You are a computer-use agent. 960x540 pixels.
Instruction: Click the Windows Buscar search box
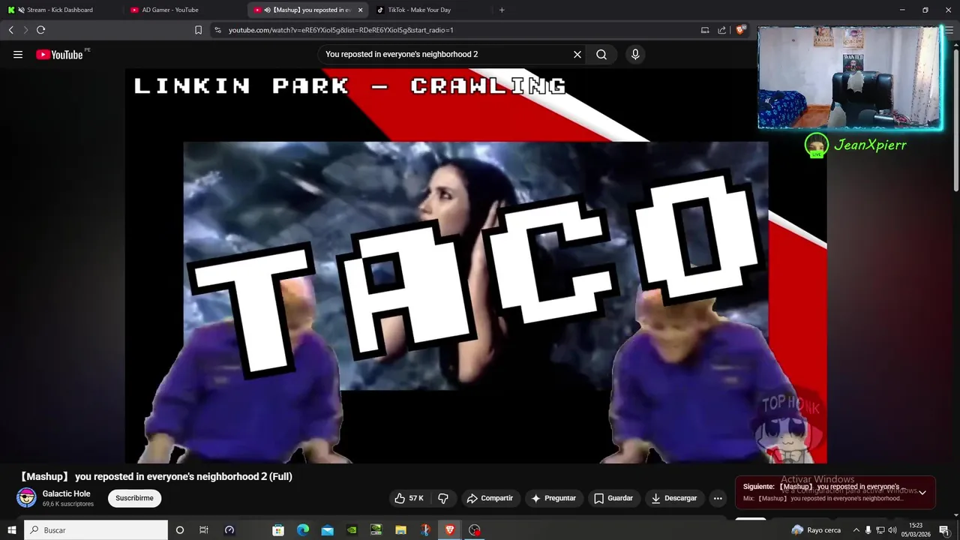click(96, 530)
